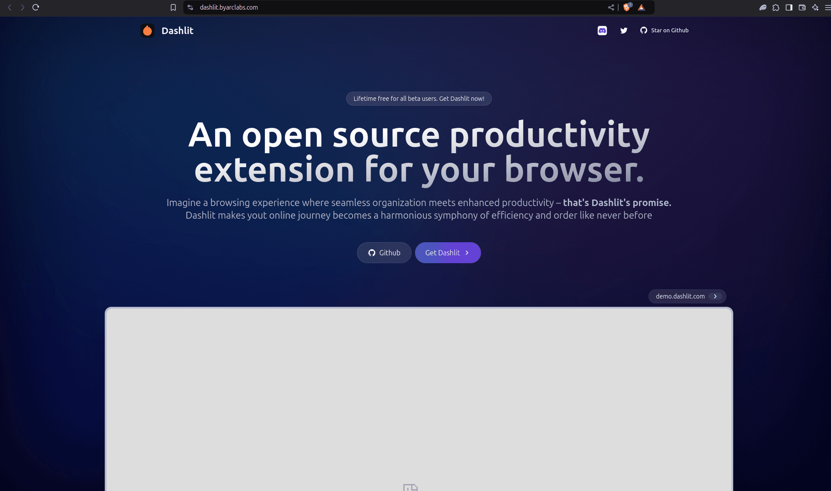Image resolution: width=831 pixels, height=491 pixels.
Task: Click the Get Dashlit button
Action: click(x=448, y=253)
